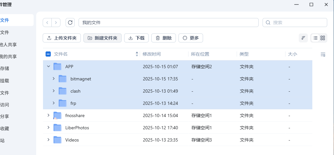Sort by the 修改时间 column header
This screenshot has width=334, height=155.
coord(152,54)
